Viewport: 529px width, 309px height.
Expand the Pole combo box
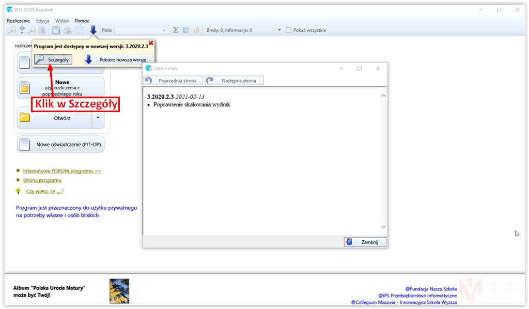point(165,30)
